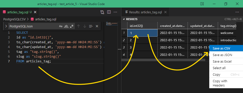
Task: Click articles_tag.sql in the breadcrumb
Action: 46,19
